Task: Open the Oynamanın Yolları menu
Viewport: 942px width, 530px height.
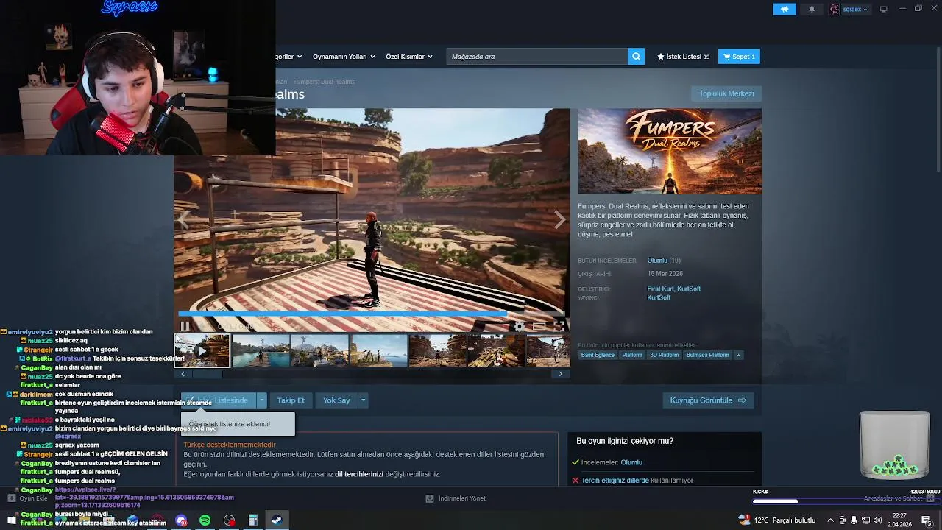Action: 344,57
